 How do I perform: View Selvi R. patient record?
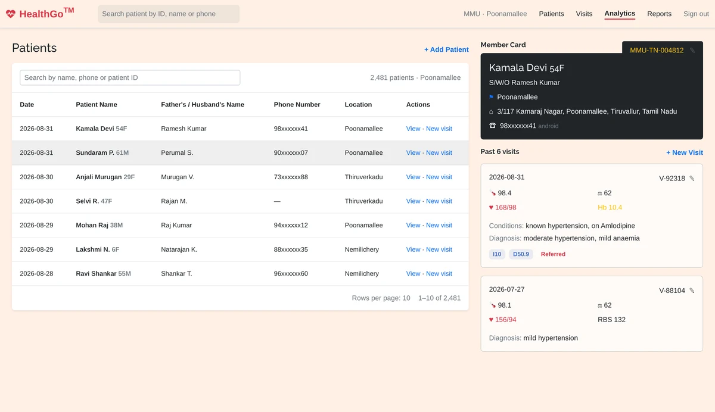(413, 201)
